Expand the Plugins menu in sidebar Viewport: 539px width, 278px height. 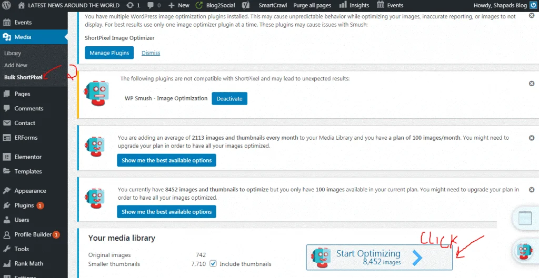(x=24, y=205)
